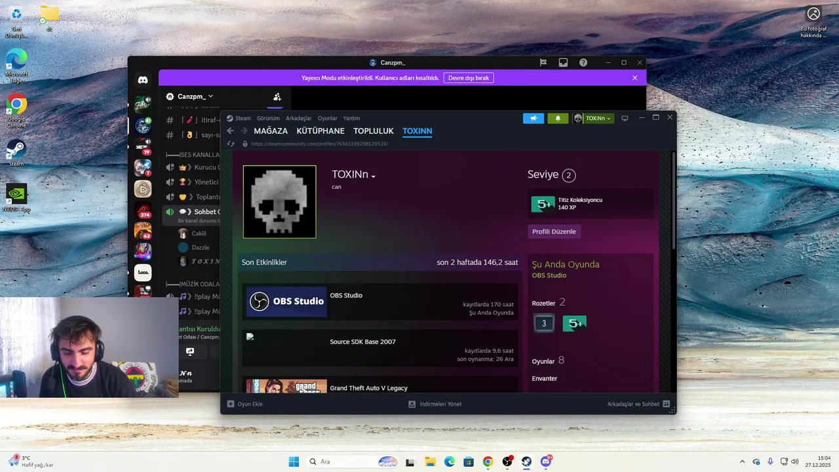Open the Oyunlar 8 games link

pyautogui.click(x=548, y=361)
